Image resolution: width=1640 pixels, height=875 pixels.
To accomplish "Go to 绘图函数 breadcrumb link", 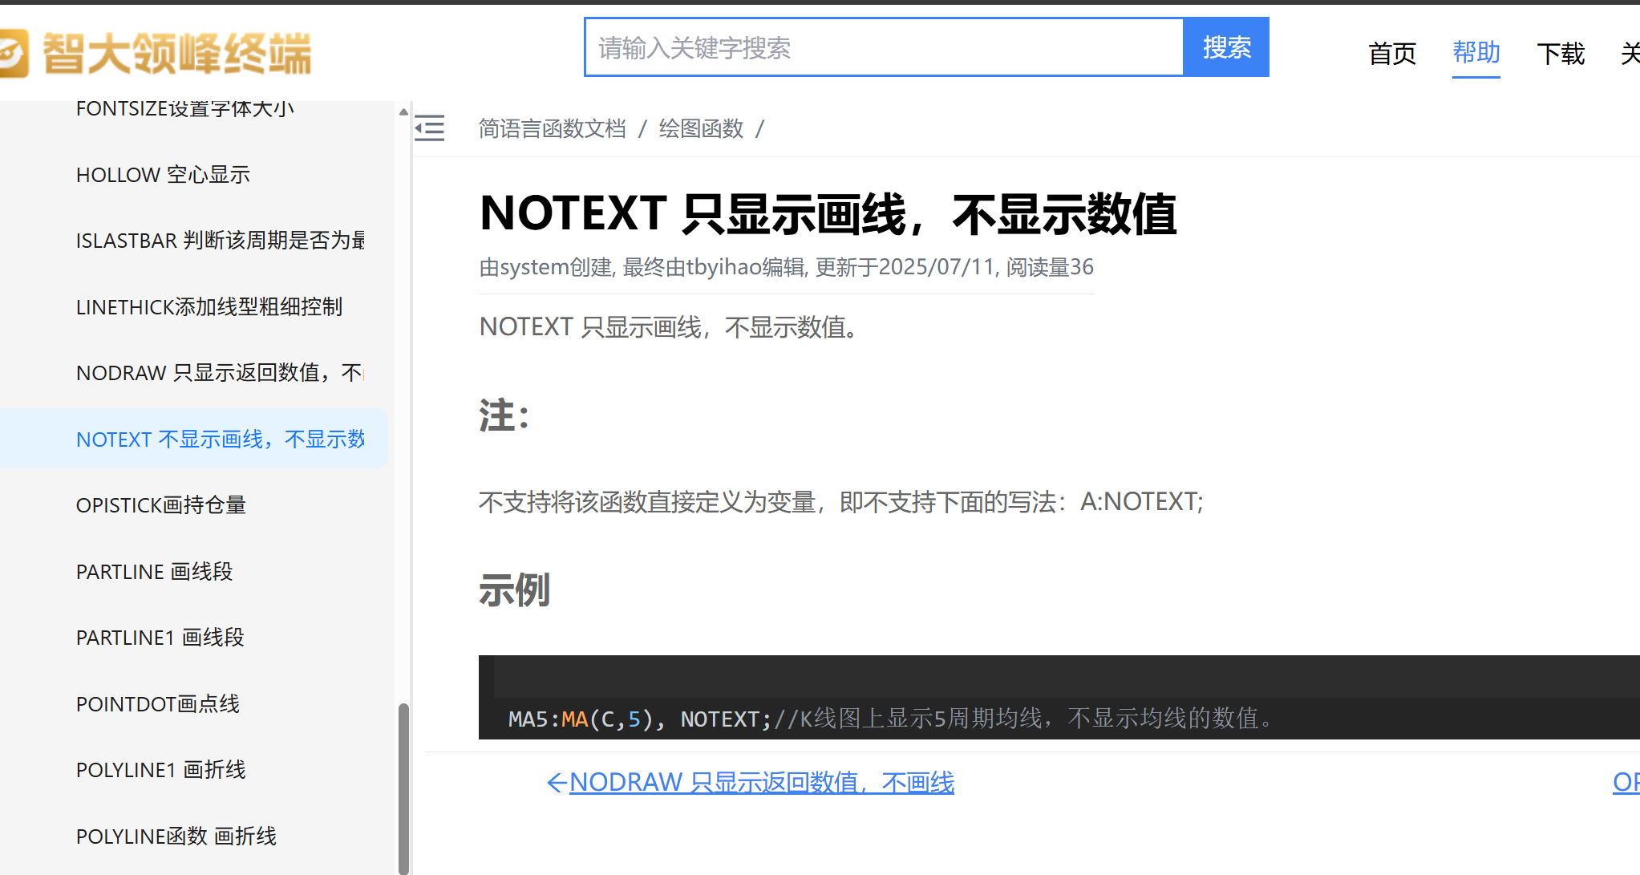I will pos(701,128).
